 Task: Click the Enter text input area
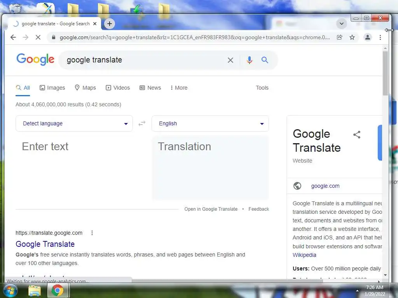coord(74,168)
